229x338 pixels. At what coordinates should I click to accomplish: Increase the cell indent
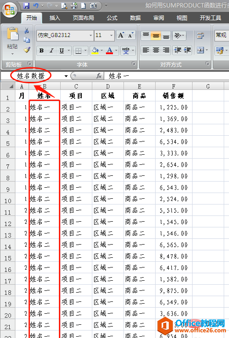(x=188, y=50)
